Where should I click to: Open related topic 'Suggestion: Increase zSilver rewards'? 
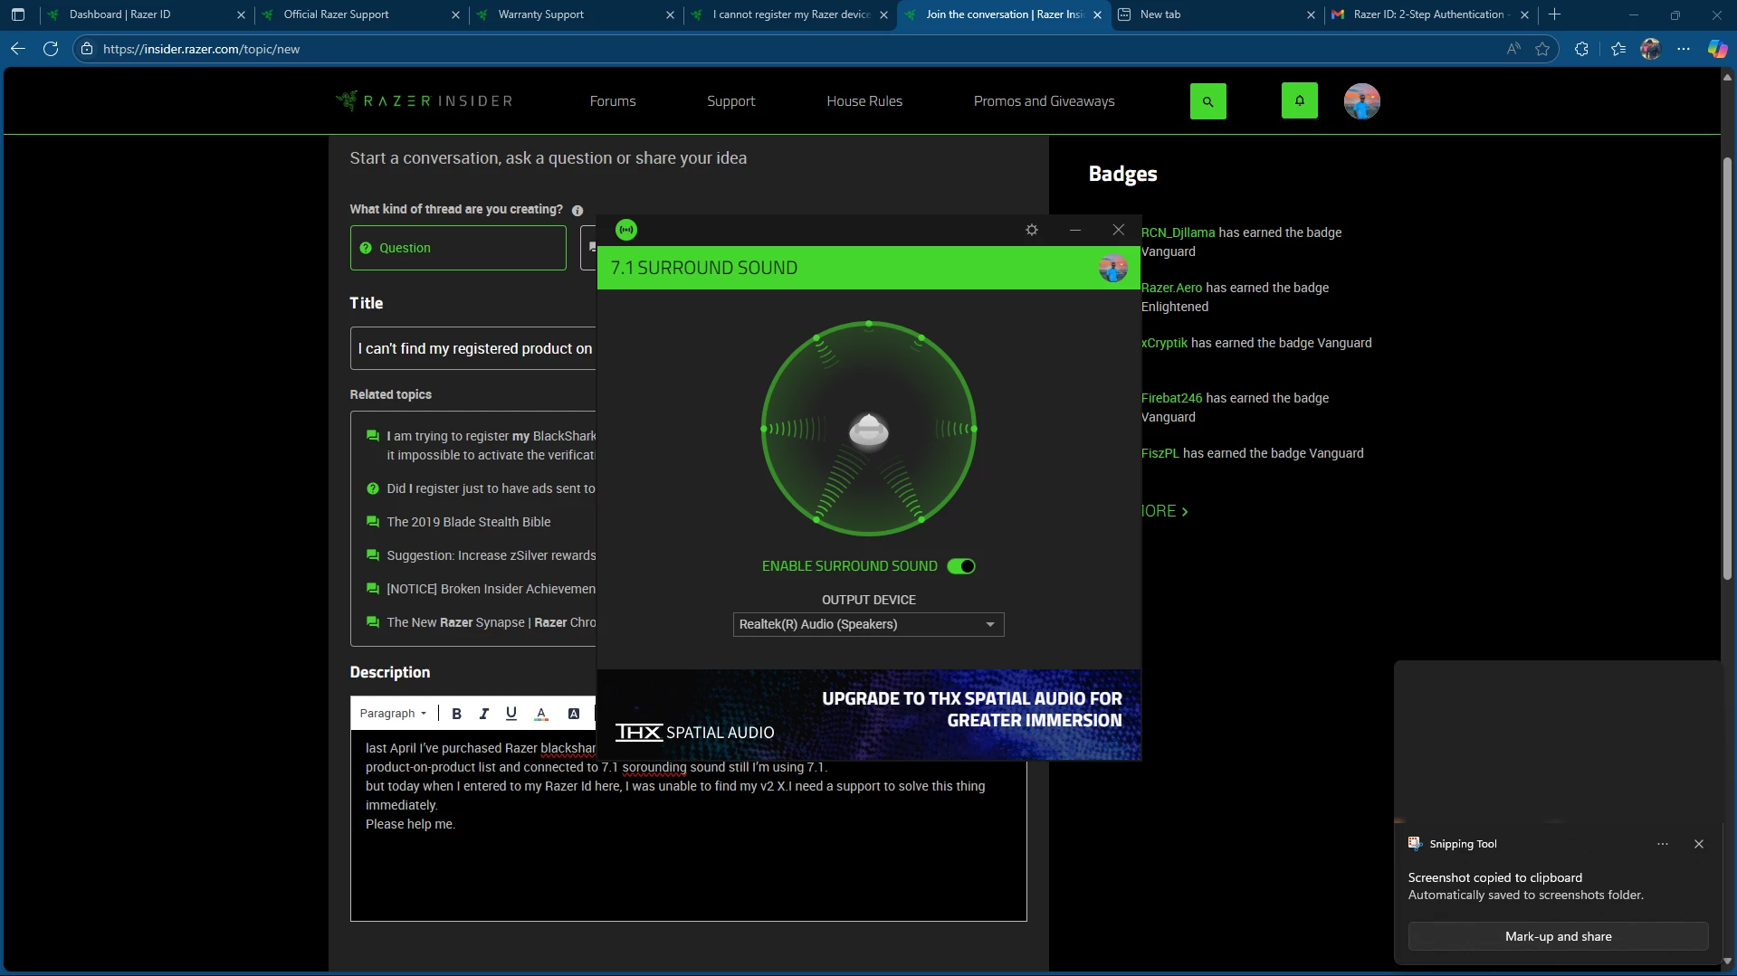pos(491,555)
